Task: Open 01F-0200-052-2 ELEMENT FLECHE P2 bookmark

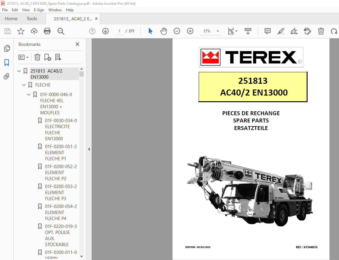Action: pyautogui.click(x=61, y=172)
